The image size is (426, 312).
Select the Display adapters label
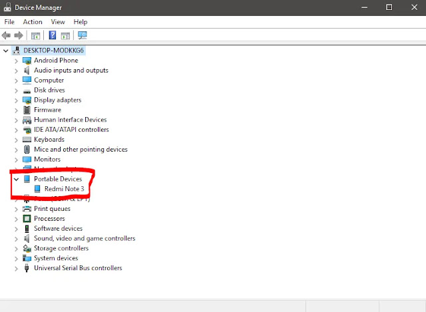point(58,100)
